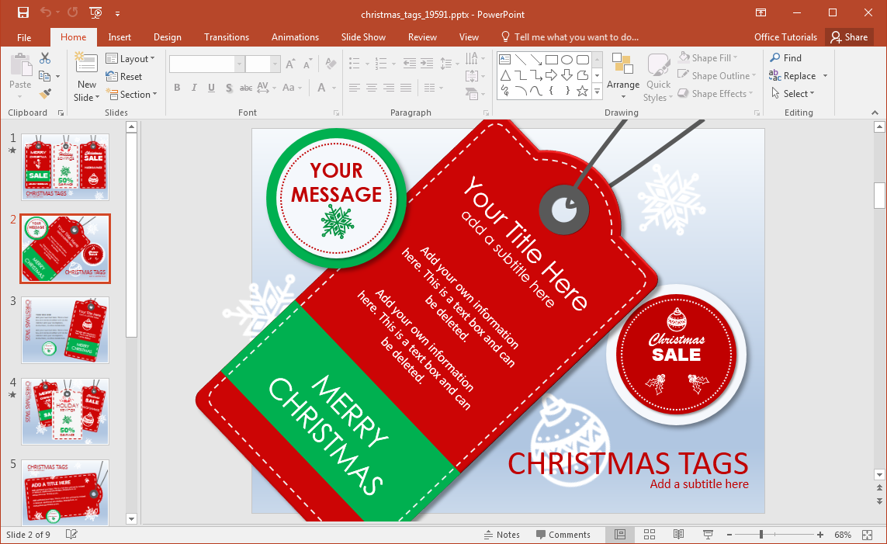Toggle italic formatting
The width and height of the screenshot is (887, 544).
pyautogui.click(x=193, y=88)
